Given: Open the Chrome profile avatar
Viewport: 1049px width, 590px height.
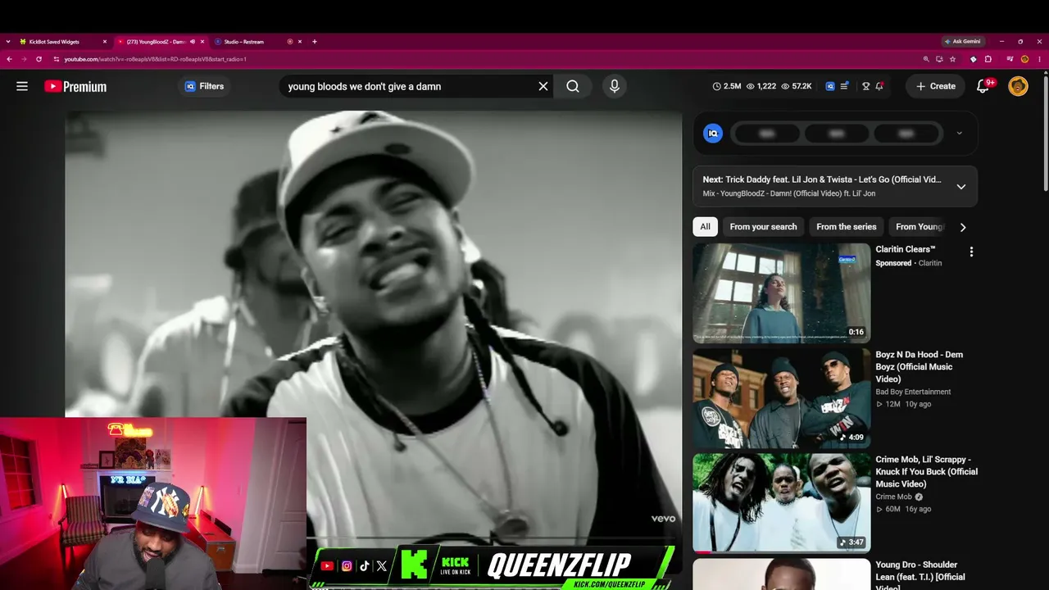Looking at the screenshot, I should [1024, 59].
